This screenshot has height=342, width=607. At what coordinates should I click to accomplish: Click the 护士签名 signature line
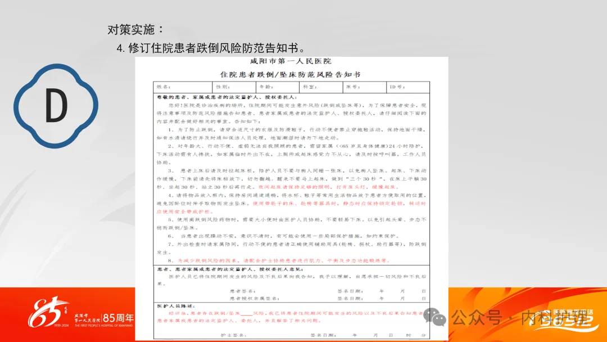pos(233,335)
